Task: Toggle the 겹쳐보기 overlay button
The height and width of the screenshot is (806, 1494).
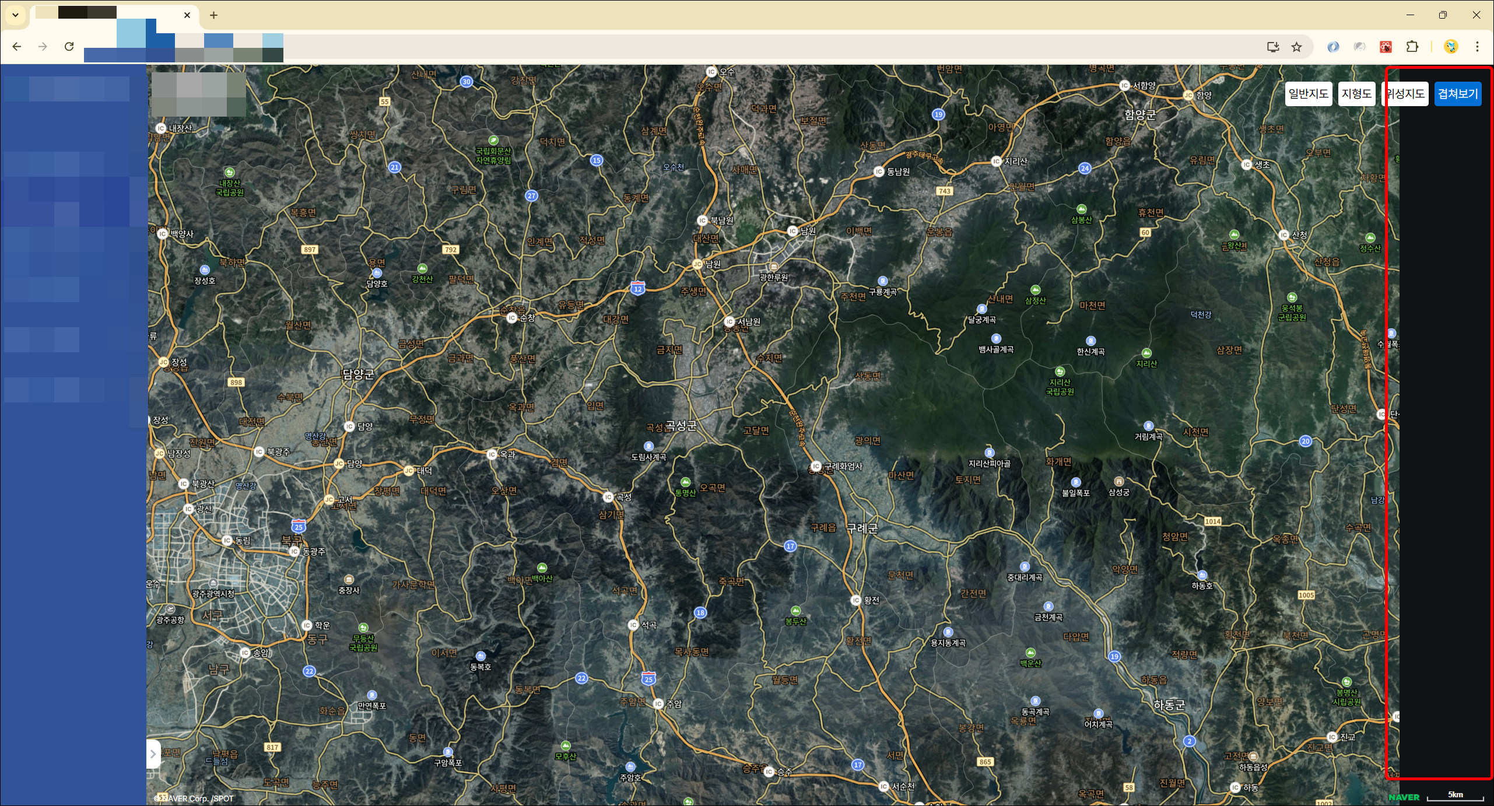Action: click(x=1457, y=94)
